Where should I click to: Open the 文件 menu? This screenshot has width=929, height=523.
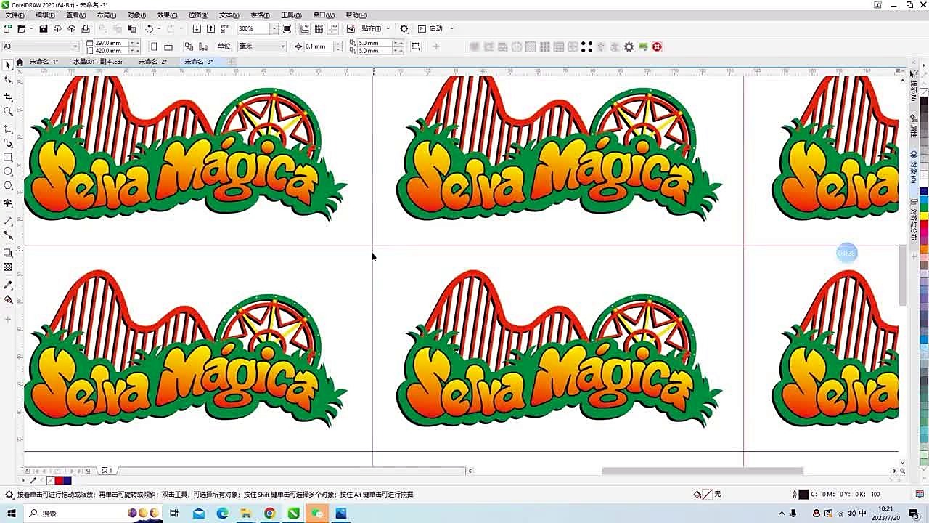pos(15,15)
